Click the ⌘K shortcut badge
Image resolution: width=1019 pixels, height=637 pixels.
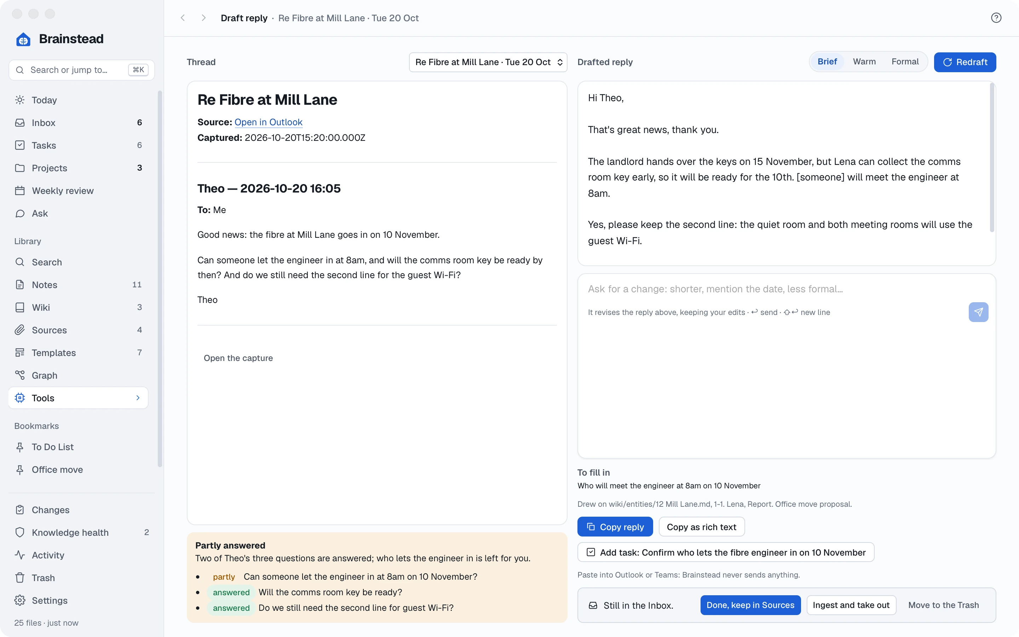point(138,70)
